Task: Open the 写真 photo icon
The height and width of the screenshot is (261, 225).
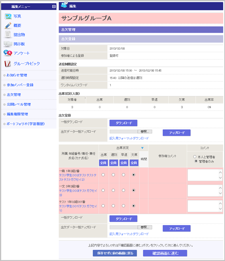Action: coord(8,17)
